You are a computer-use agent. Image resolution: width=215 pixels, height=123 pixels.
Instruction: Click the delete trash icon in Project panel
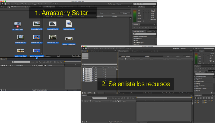[95, 93]
